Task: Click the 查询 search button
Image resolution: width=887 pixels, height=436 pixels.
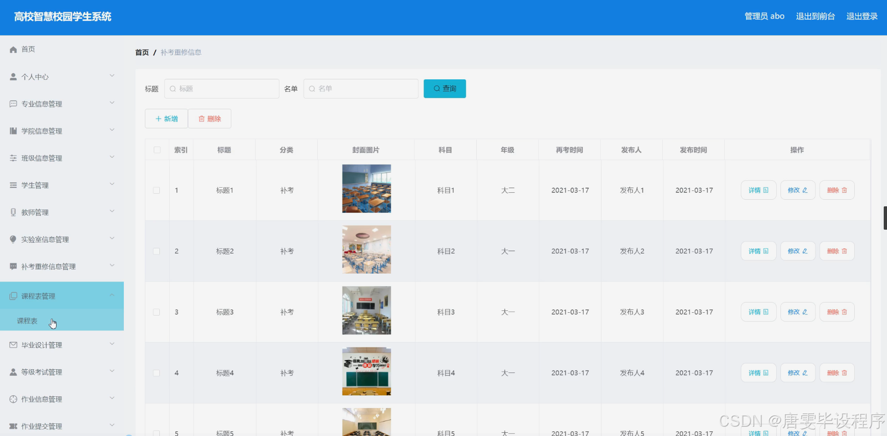Action: pyautogui.click(x=444, y=89)
